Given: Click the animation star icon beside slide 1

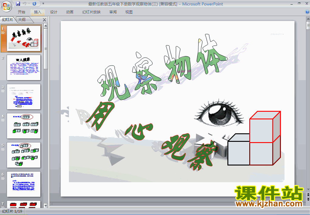Looking at the screenshot, I should click(3, 33).
